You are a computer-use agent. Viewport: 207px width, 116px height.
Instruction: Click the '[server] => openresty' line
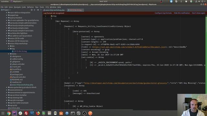(93, 37)
